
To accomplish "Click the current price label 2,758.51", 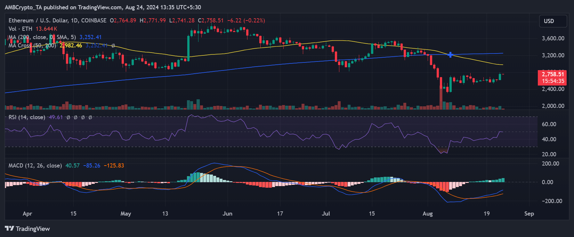I will tap(553, 74).
